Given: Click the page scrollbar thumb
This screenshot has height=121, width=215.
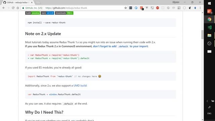Looking at the screenshot, I should tap(202, 34).
